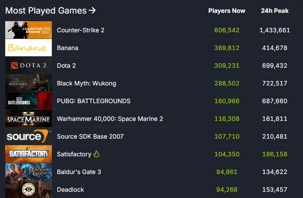The width and height of the screenshot is (303, 198).
Task: Open the Source SDK Base 2007 link
Action: pyautogui.click(x=90, y=137)
